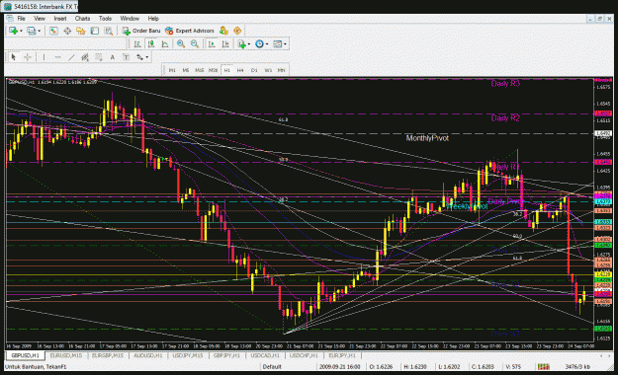
Task: Open the Tools menu
Action: click(105, 19)
